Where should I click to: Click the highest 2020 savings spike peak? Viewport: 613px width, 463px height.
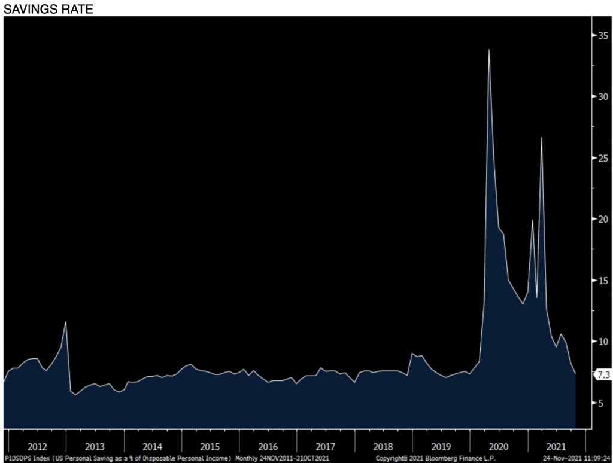489,50
